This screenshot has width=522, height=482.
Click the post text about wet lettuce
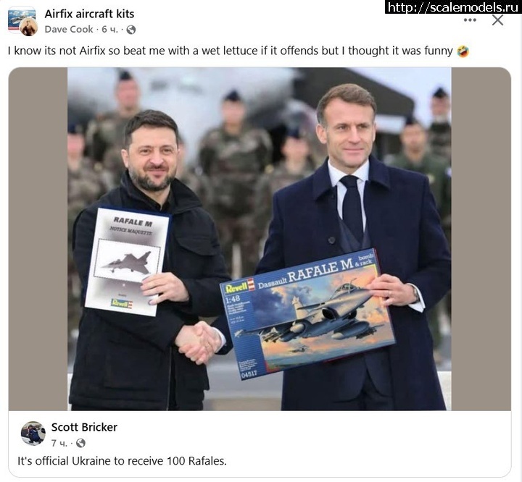click(x=230, y=51)
